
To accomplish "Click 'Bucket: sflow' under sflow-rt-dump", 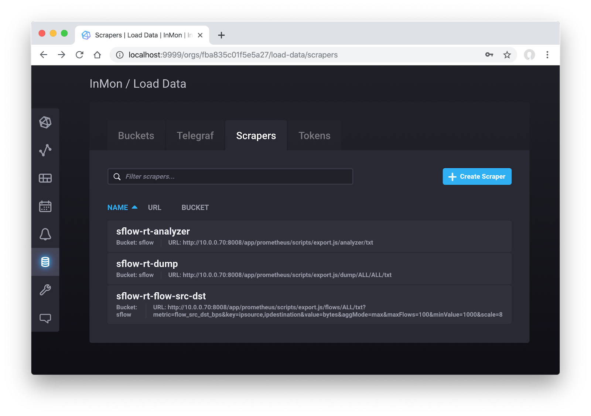I will 135,275.
